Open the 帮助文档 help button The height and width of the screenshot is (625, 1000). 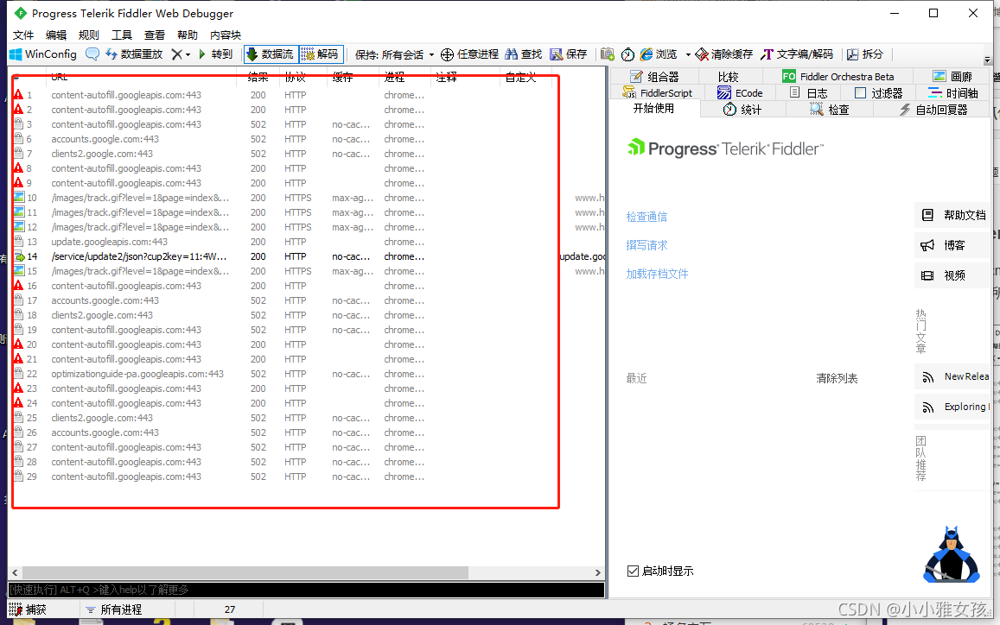pyautogui.click(x=952, y=215)
